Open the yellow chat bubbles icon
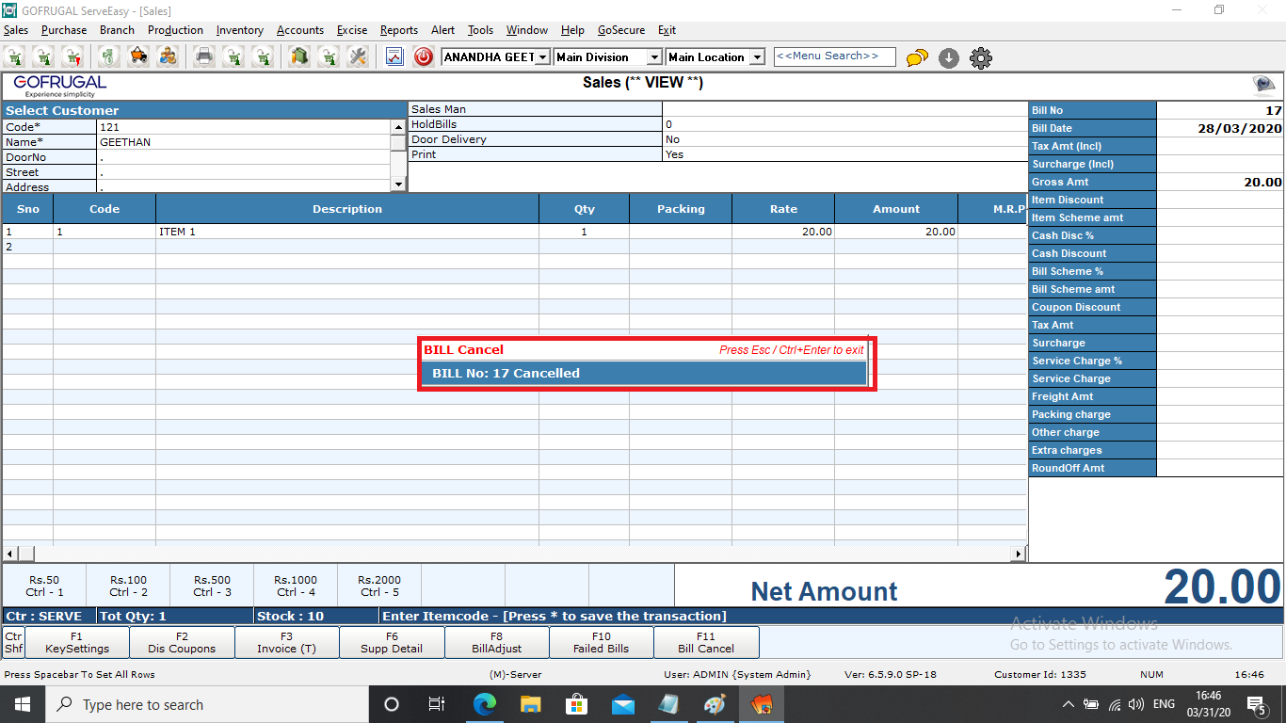 point(917,58)
